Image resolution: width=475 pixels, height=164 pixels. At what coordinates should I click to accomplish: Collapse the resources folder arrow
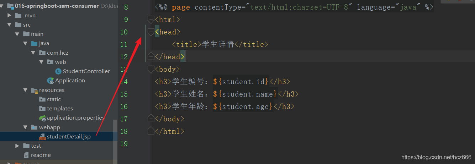[x=25, y=90]
